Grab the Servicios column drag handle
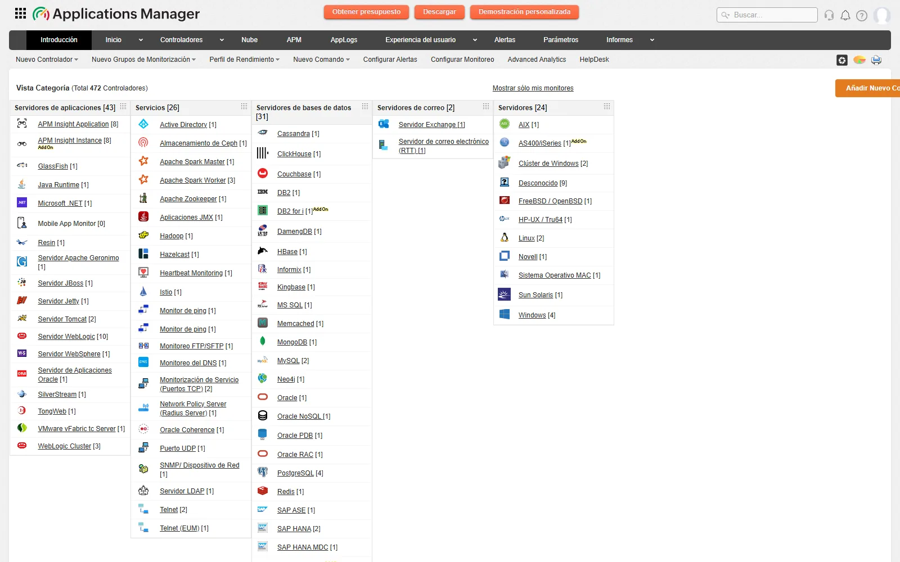 [x=244, y=107]
